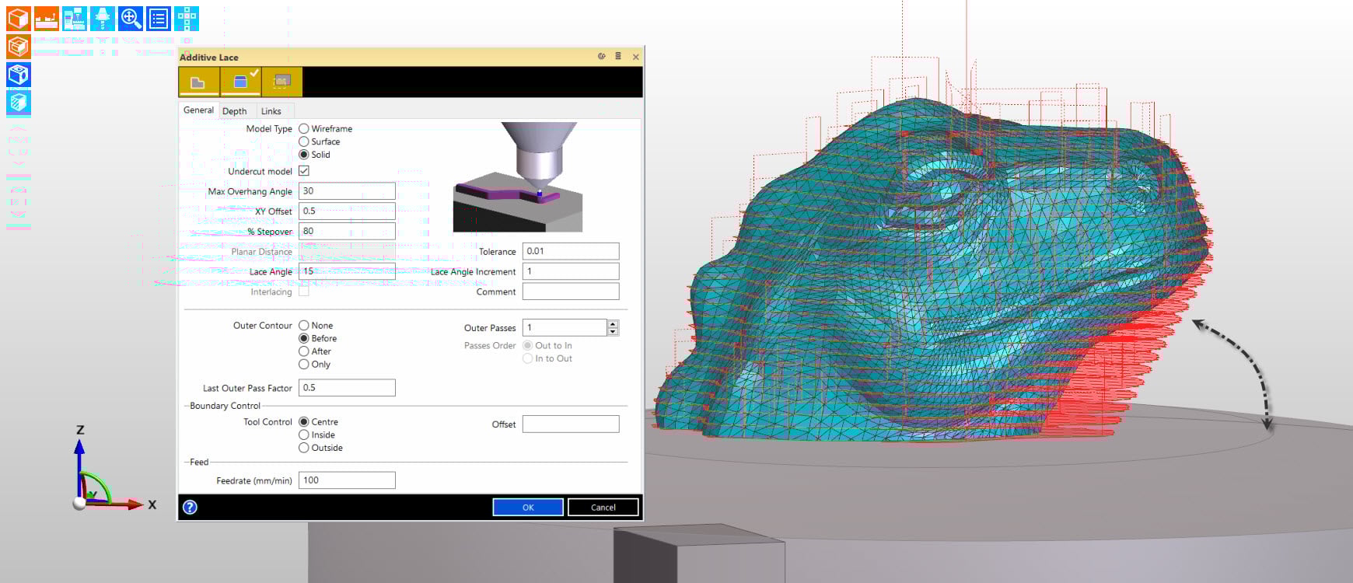
Task: Select the checked blue box icon in dialog
Action: coord(240,82)
